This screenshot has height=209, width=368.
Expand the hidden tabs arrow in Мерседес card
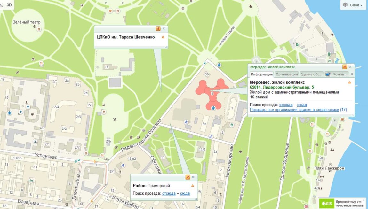(352, 74)
